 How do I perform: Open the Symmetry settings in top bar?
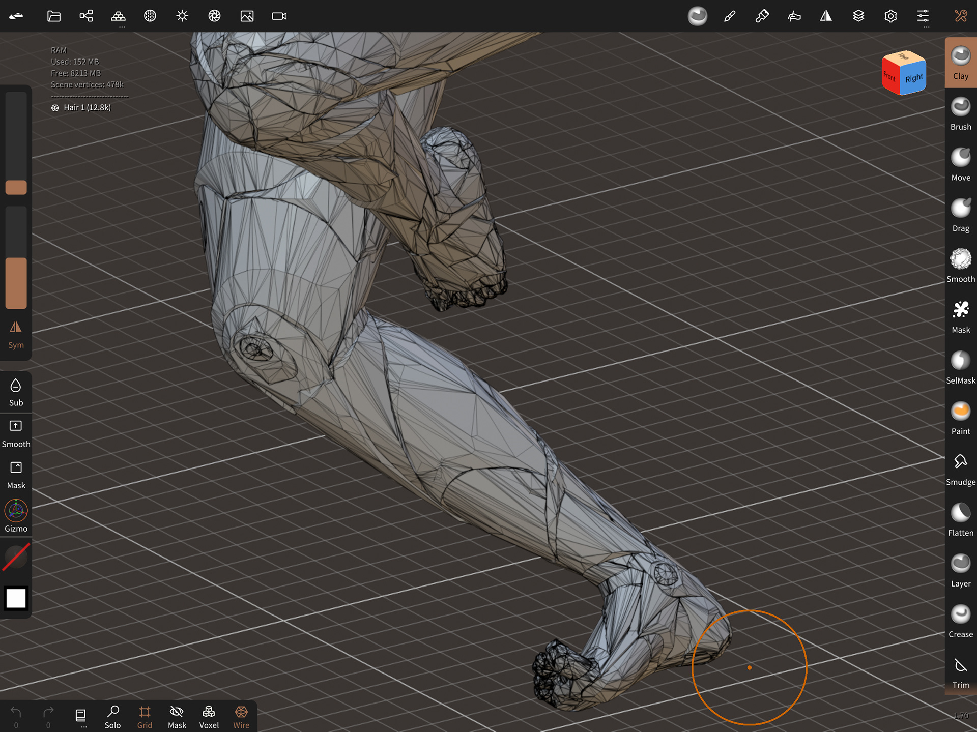pyautogui.click(x=826, y=16)
